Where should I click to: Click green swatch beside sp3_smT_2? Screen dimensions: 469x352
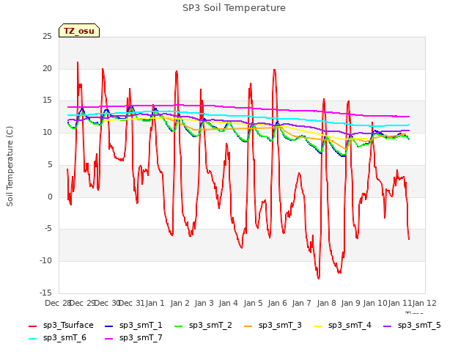pos(179,326)
